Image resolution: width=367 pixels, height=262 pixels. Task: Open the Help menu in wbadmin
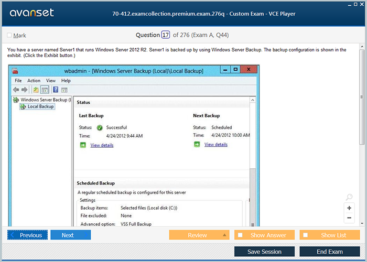tap(66, 81)
